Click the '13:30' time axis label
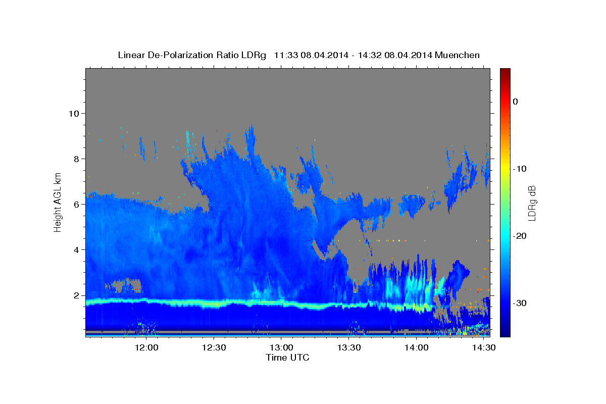 [348, 347]
